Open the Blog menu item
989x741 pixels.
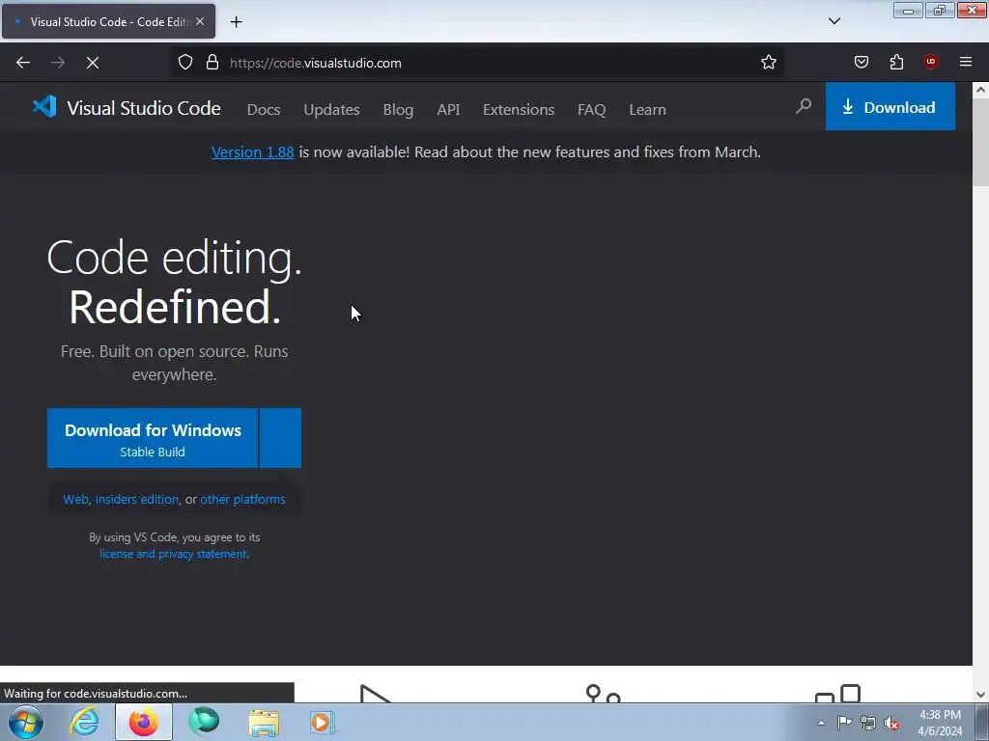398,110
